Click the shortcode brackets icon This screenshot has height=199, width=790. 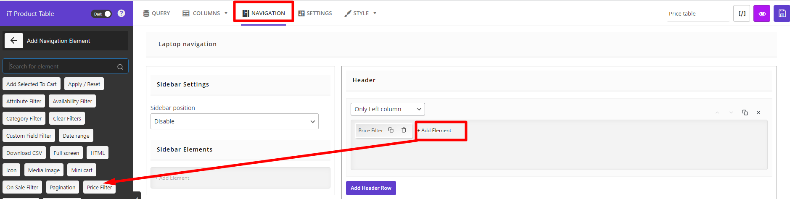[x=742, y=13]
